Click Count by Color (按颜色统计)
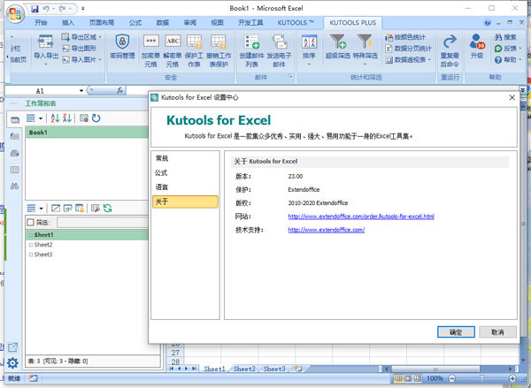 point(405,37)
